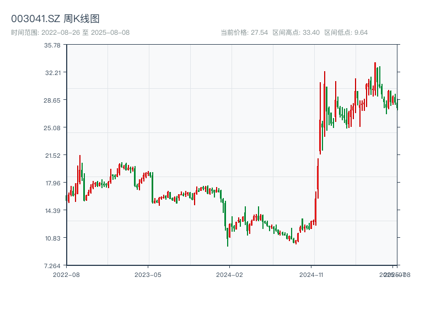
Task: Click the 当前价格 27.54 label
Action: coord(244,33)
